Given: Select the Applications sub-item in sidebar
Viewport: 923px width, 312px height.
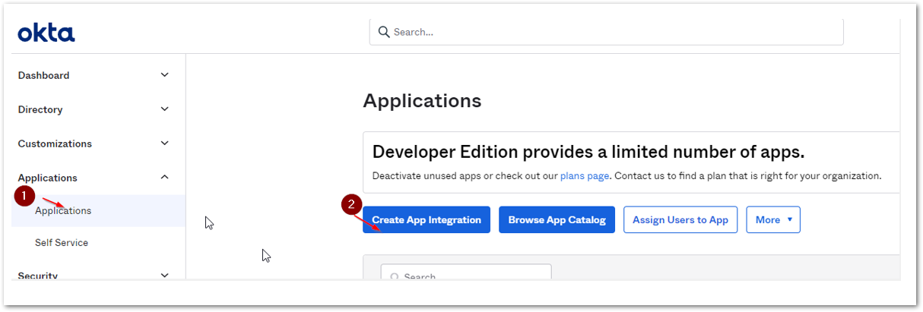Looking at the screenshot, I should pyautogui.click(x=63, y=210).
